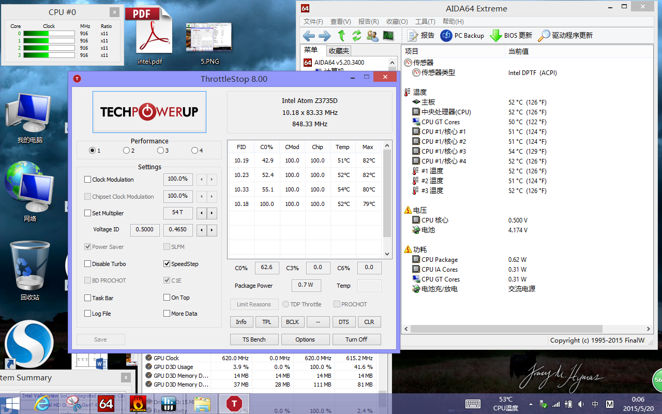Decrease Set Multiplier with left arrow

(202, 213)
